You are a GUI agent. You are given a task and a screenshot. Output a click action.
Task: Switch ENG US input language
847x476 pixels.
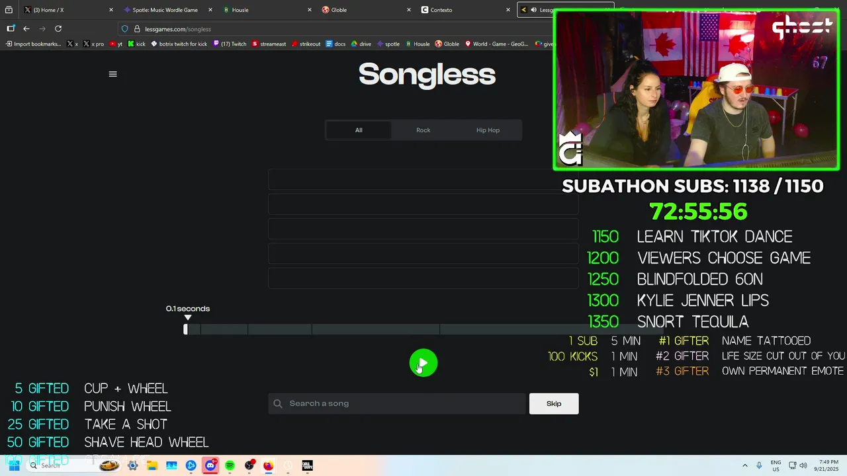[x=776, y=465]
